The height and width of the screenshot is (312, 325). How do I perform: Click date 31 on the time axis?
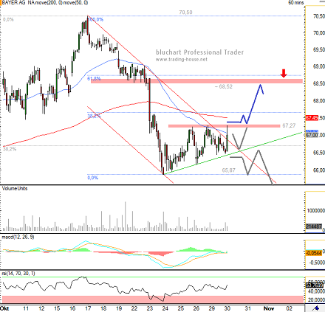coord(248,308)
